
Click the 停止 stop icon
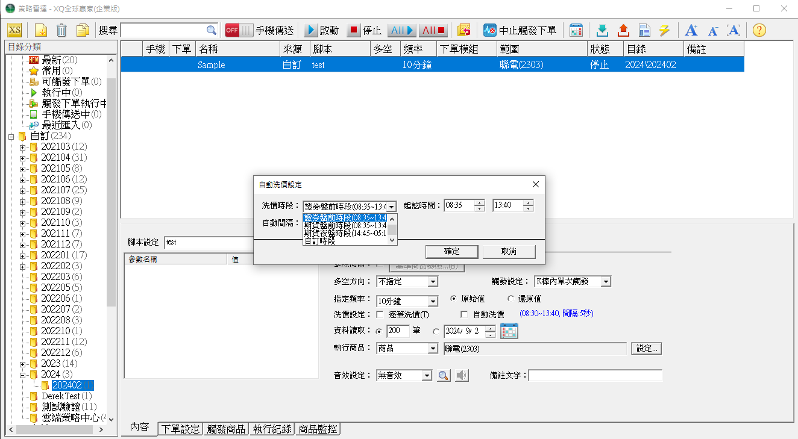(354, 30)
